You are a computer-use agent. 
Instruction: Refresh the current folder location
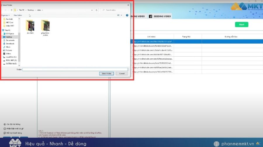pos(97,10)
